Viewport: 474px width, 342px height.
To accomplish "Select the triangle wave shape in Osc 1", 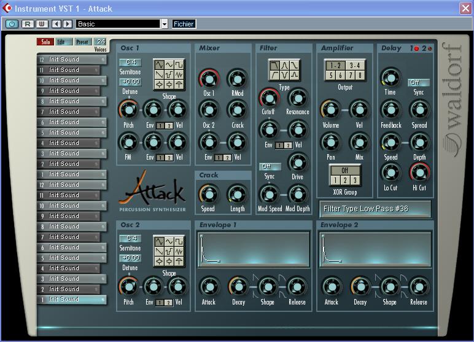I will coord(159,64).
